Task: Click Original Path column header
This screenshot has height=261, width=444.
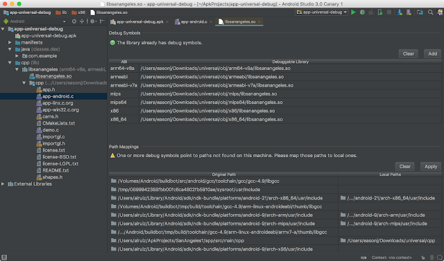Action: point(223,174)
